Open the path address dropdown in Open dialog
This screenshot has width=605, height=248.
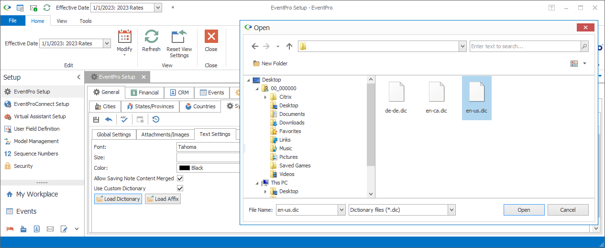tap(462, 46)
